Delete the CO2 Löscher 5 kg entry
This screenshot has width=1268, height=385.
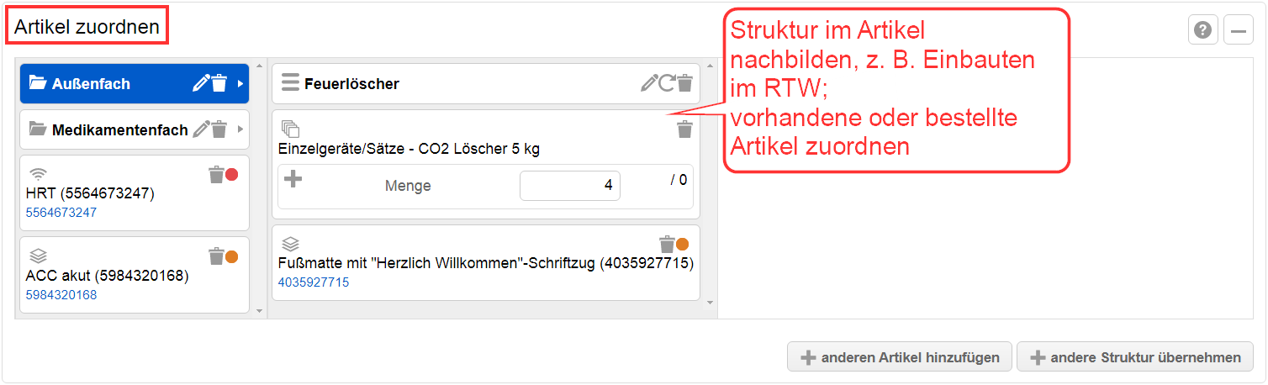tap(685, 129)
